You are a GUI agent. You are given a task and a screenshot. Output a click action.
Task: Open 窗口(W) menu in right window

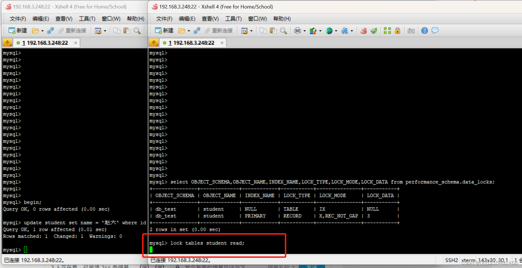click(258, 19)
